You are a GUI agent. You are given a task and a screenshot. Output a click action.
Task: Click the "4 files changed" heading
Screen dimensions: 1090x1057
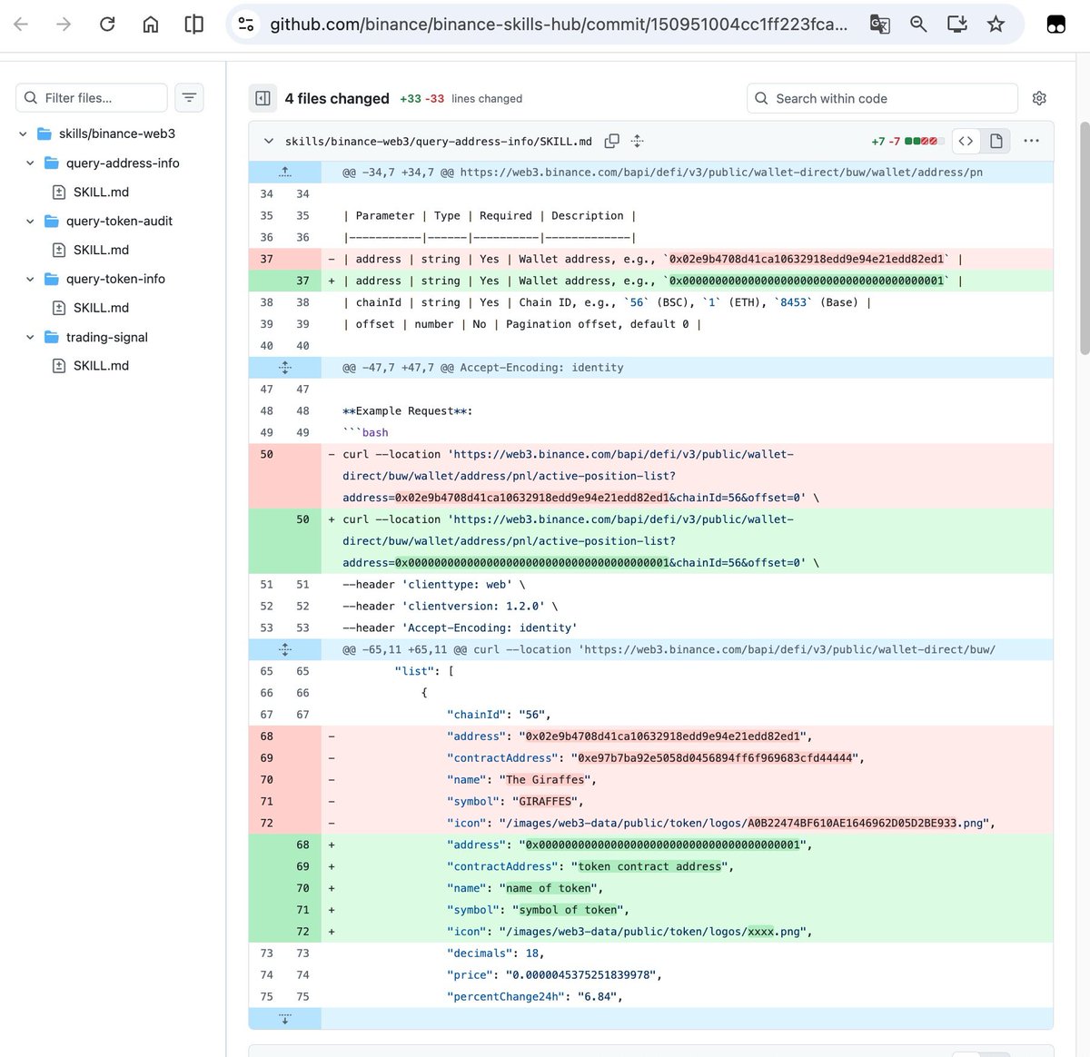tap(337, 98)
